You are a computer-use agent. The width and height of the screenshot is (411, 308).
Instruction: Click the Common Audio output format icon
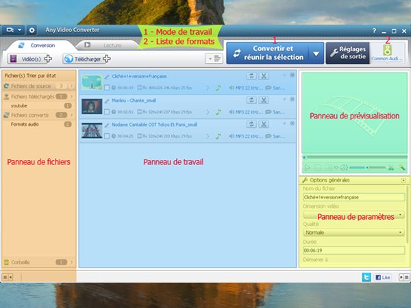[388, 52]
